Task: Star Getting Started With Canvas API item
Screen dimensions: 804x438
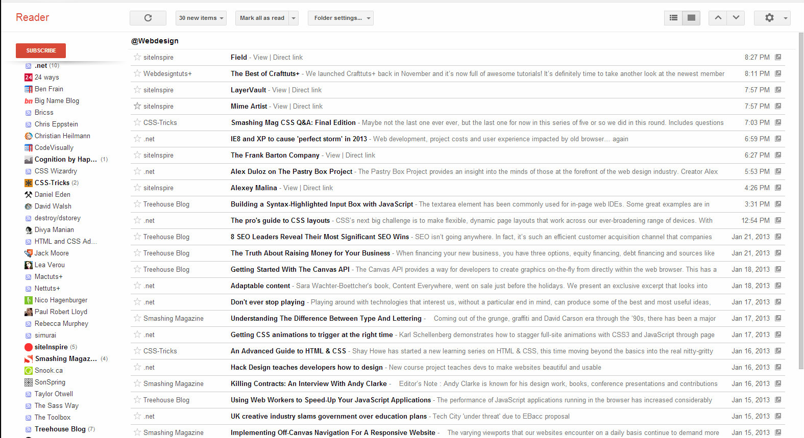Action: coord(137,269)
